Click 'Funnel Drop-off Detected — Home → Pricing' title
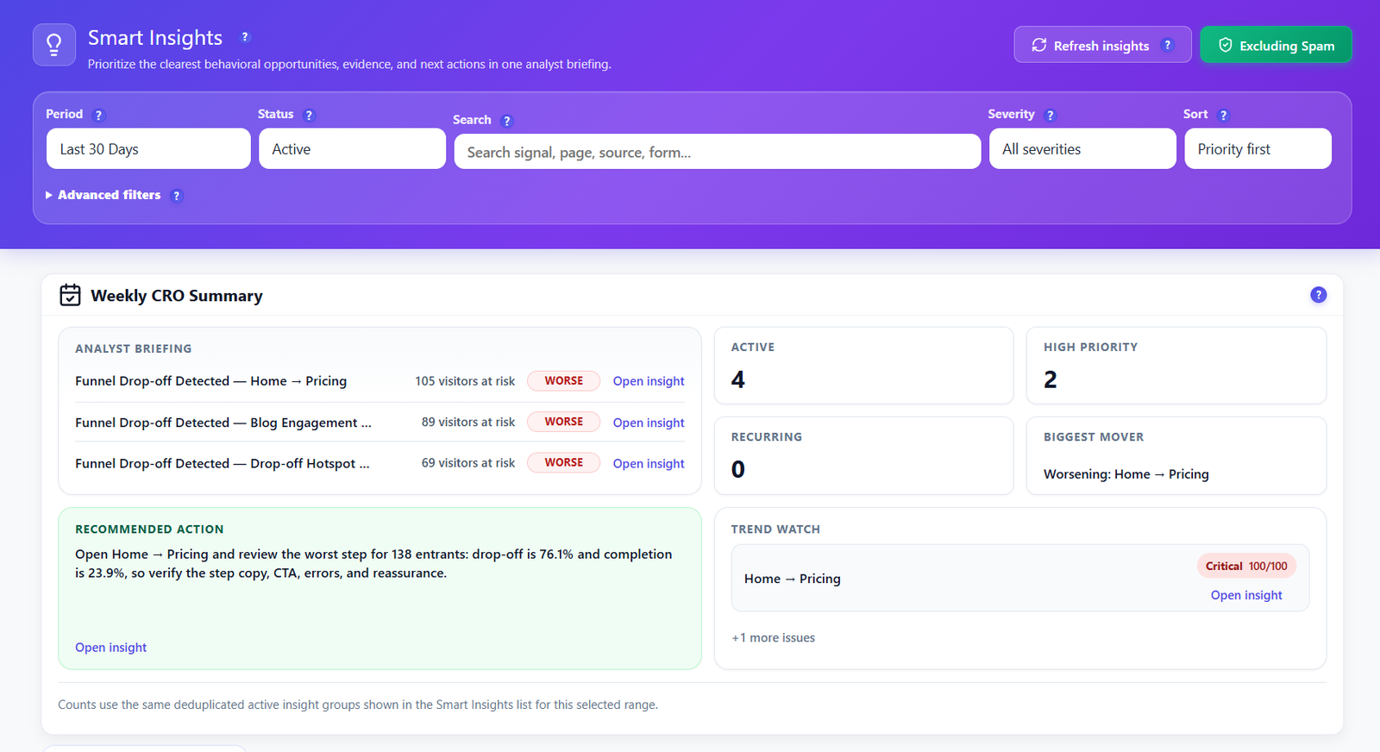1380x752 pixels. tap(211, 381)
